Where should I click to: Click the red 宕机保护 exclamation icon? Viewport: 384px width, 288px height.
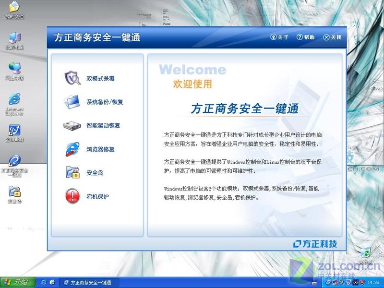(72, 196)
